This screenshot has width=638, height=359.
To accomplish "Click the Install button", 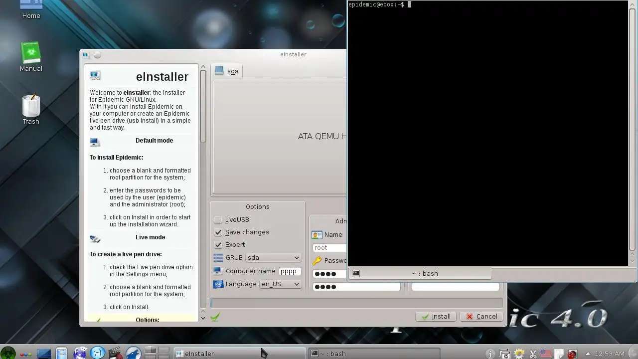I will pos(436,316).
